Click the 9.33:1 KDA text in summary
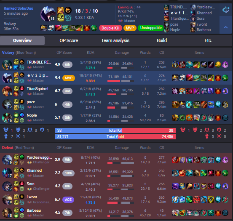The image size is (233, 221). (x=84, y=18)
